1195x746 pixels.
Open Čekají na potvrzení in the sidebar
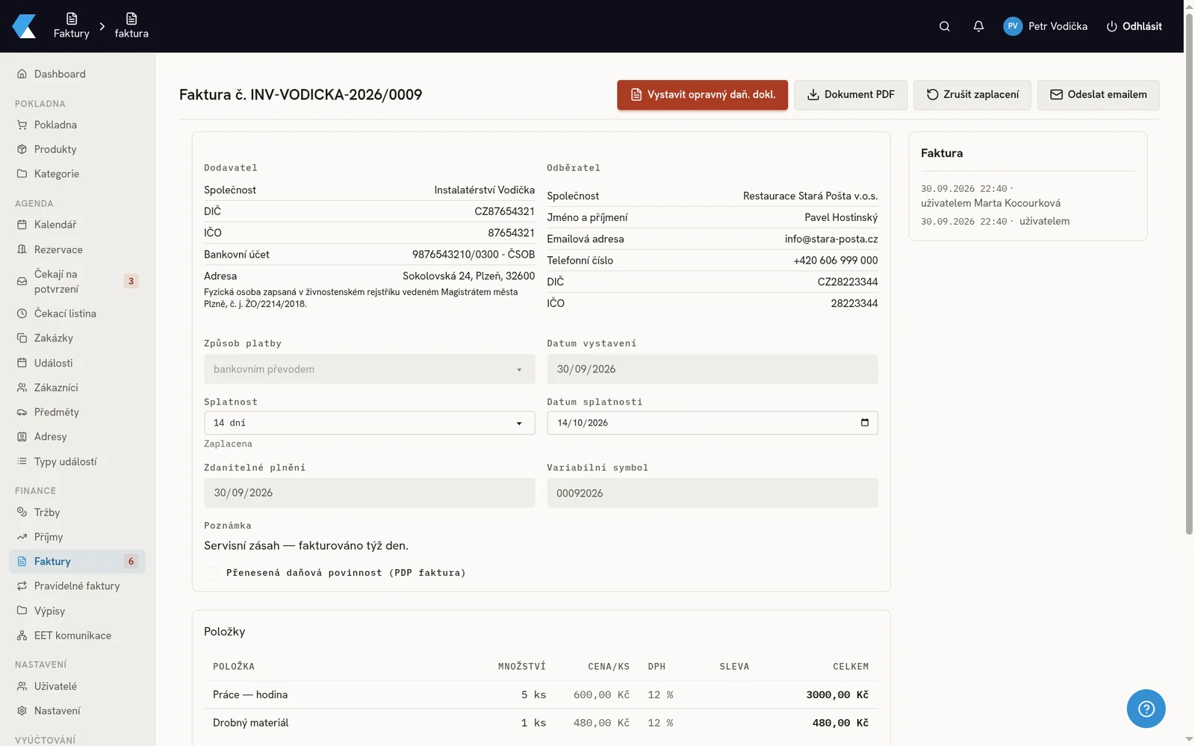77,282
